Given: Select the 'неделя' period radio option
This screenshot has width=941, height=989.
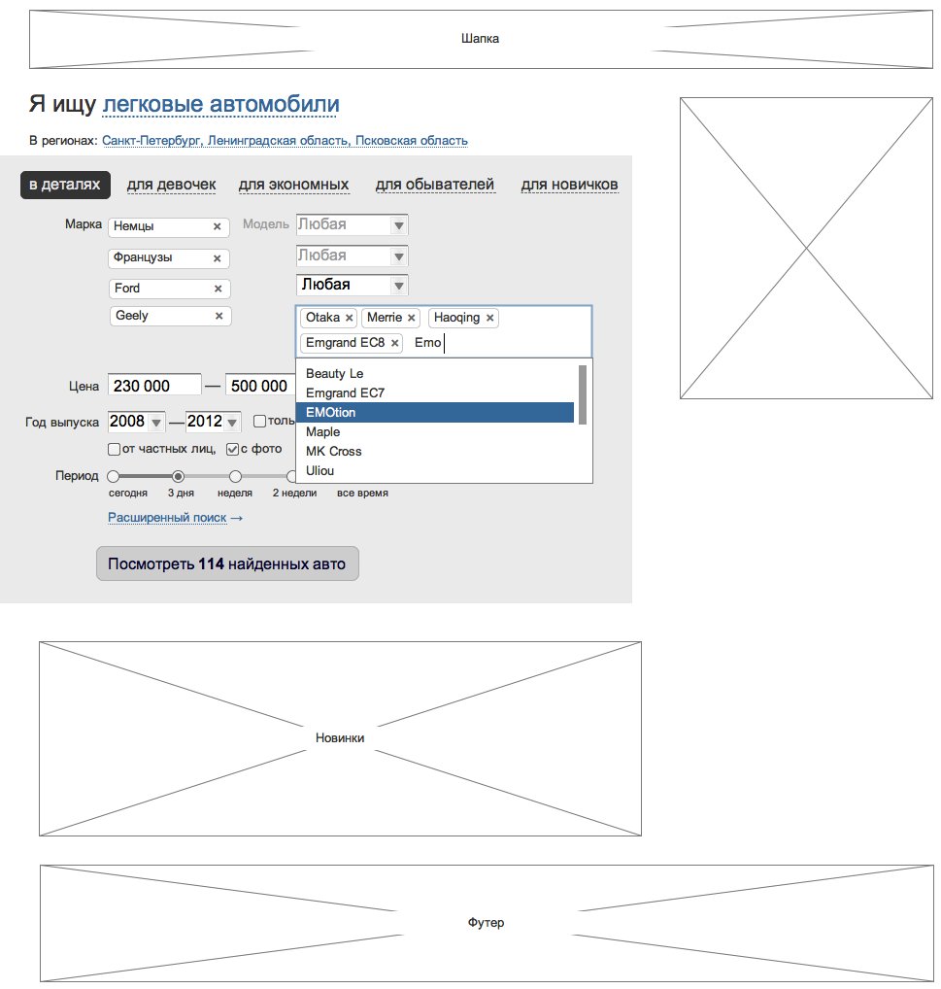Looking at the screenshot, I should [x=235, y=476].
